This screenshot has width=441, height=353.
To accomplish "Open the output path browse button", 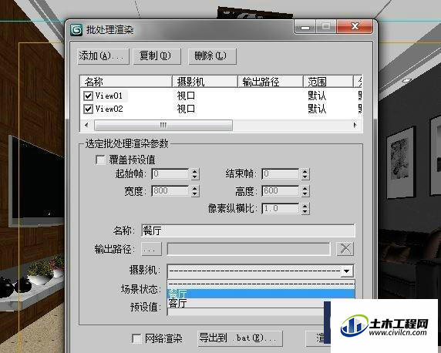I will (151, 249).
